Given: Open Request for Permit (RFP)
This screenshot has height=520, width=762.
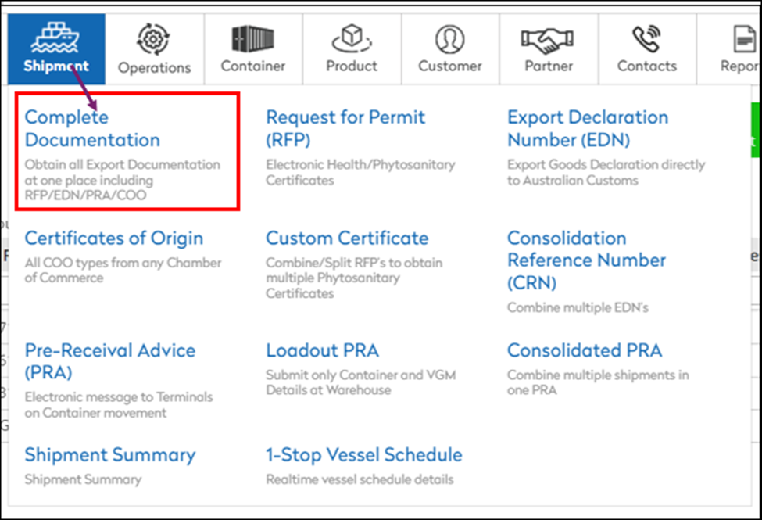Looking at the screenshot, I should (x=345, y=128).
